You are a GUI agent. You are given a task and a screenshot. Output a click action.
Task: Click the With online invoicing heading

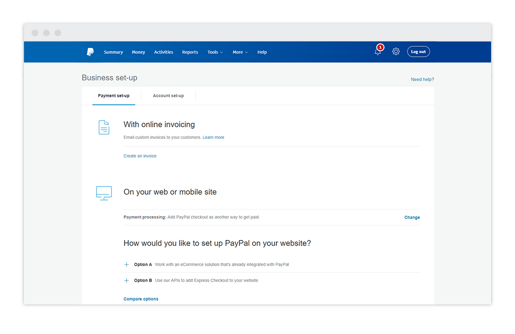[x=159, y=125]
